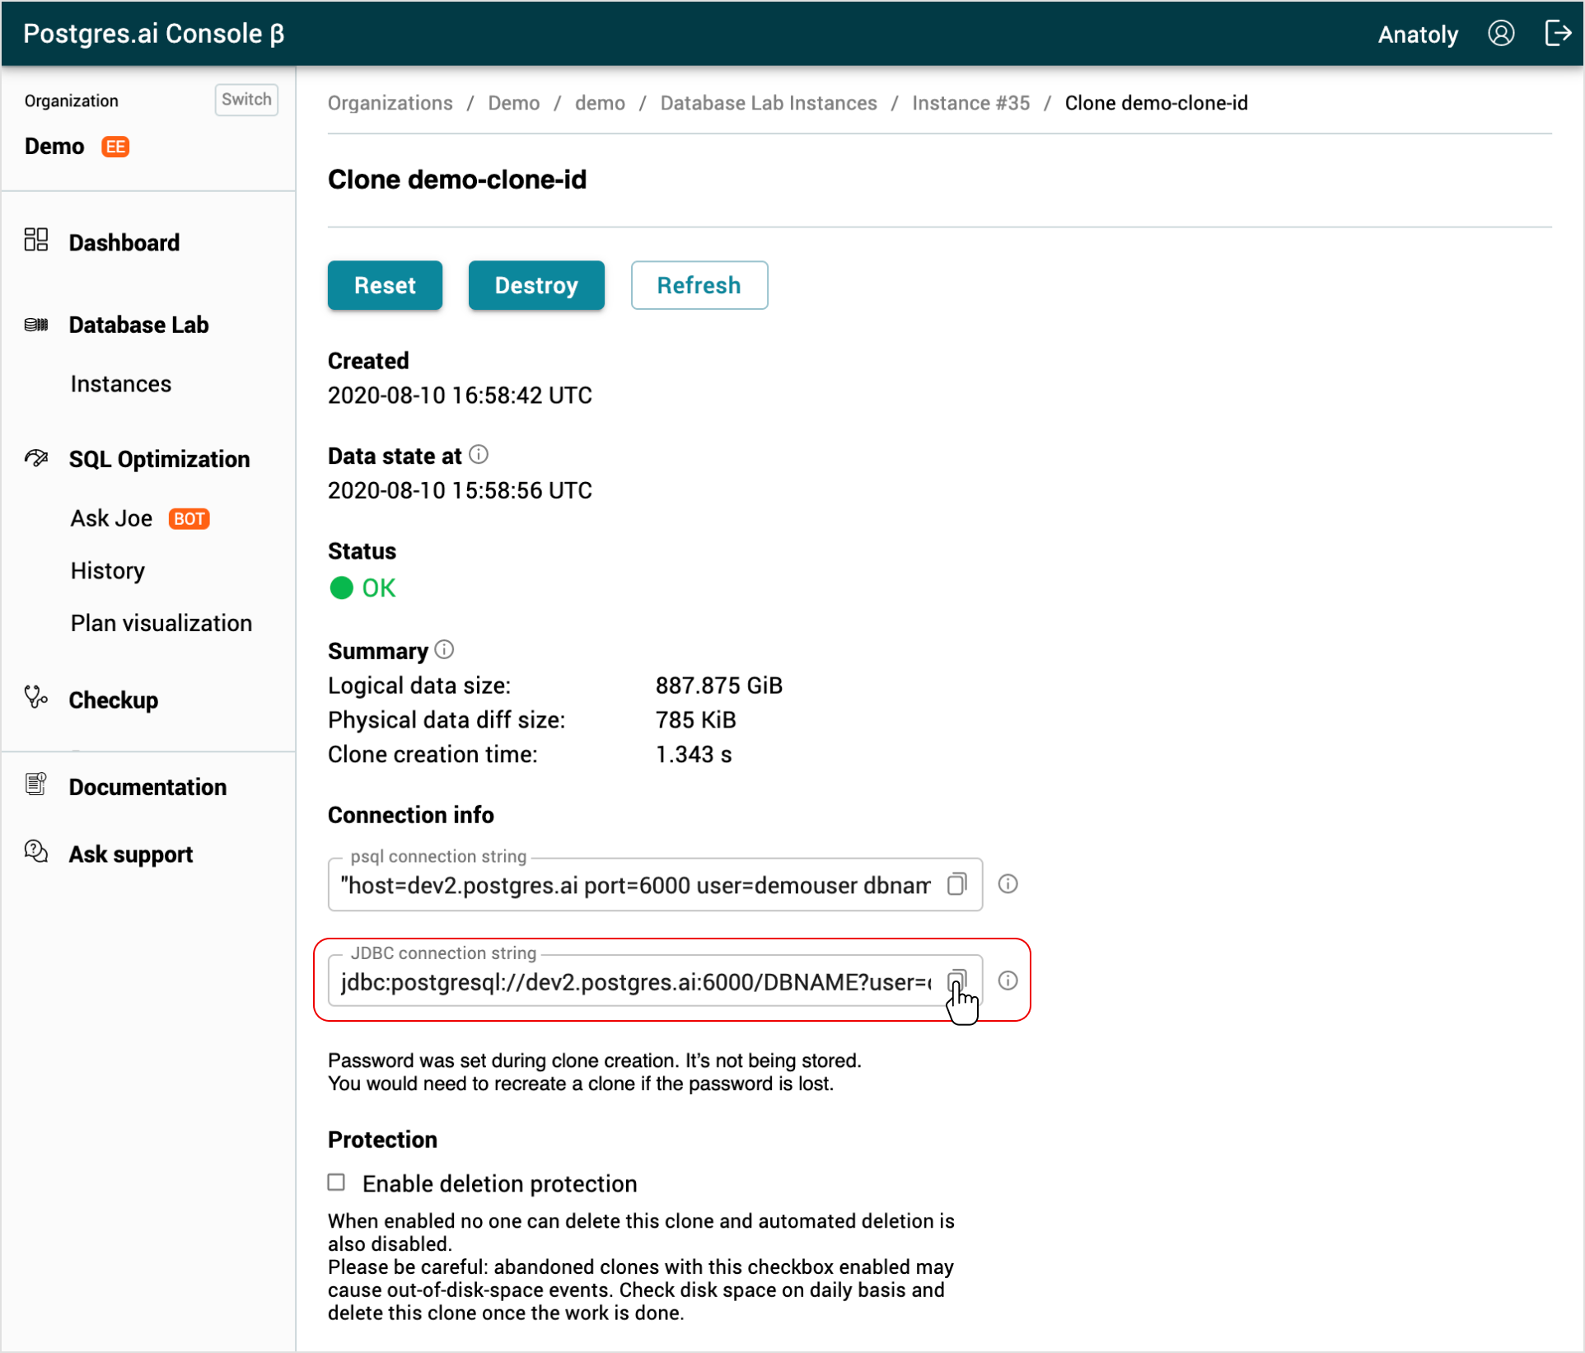Click the Switch organization button

pos(246,100)
